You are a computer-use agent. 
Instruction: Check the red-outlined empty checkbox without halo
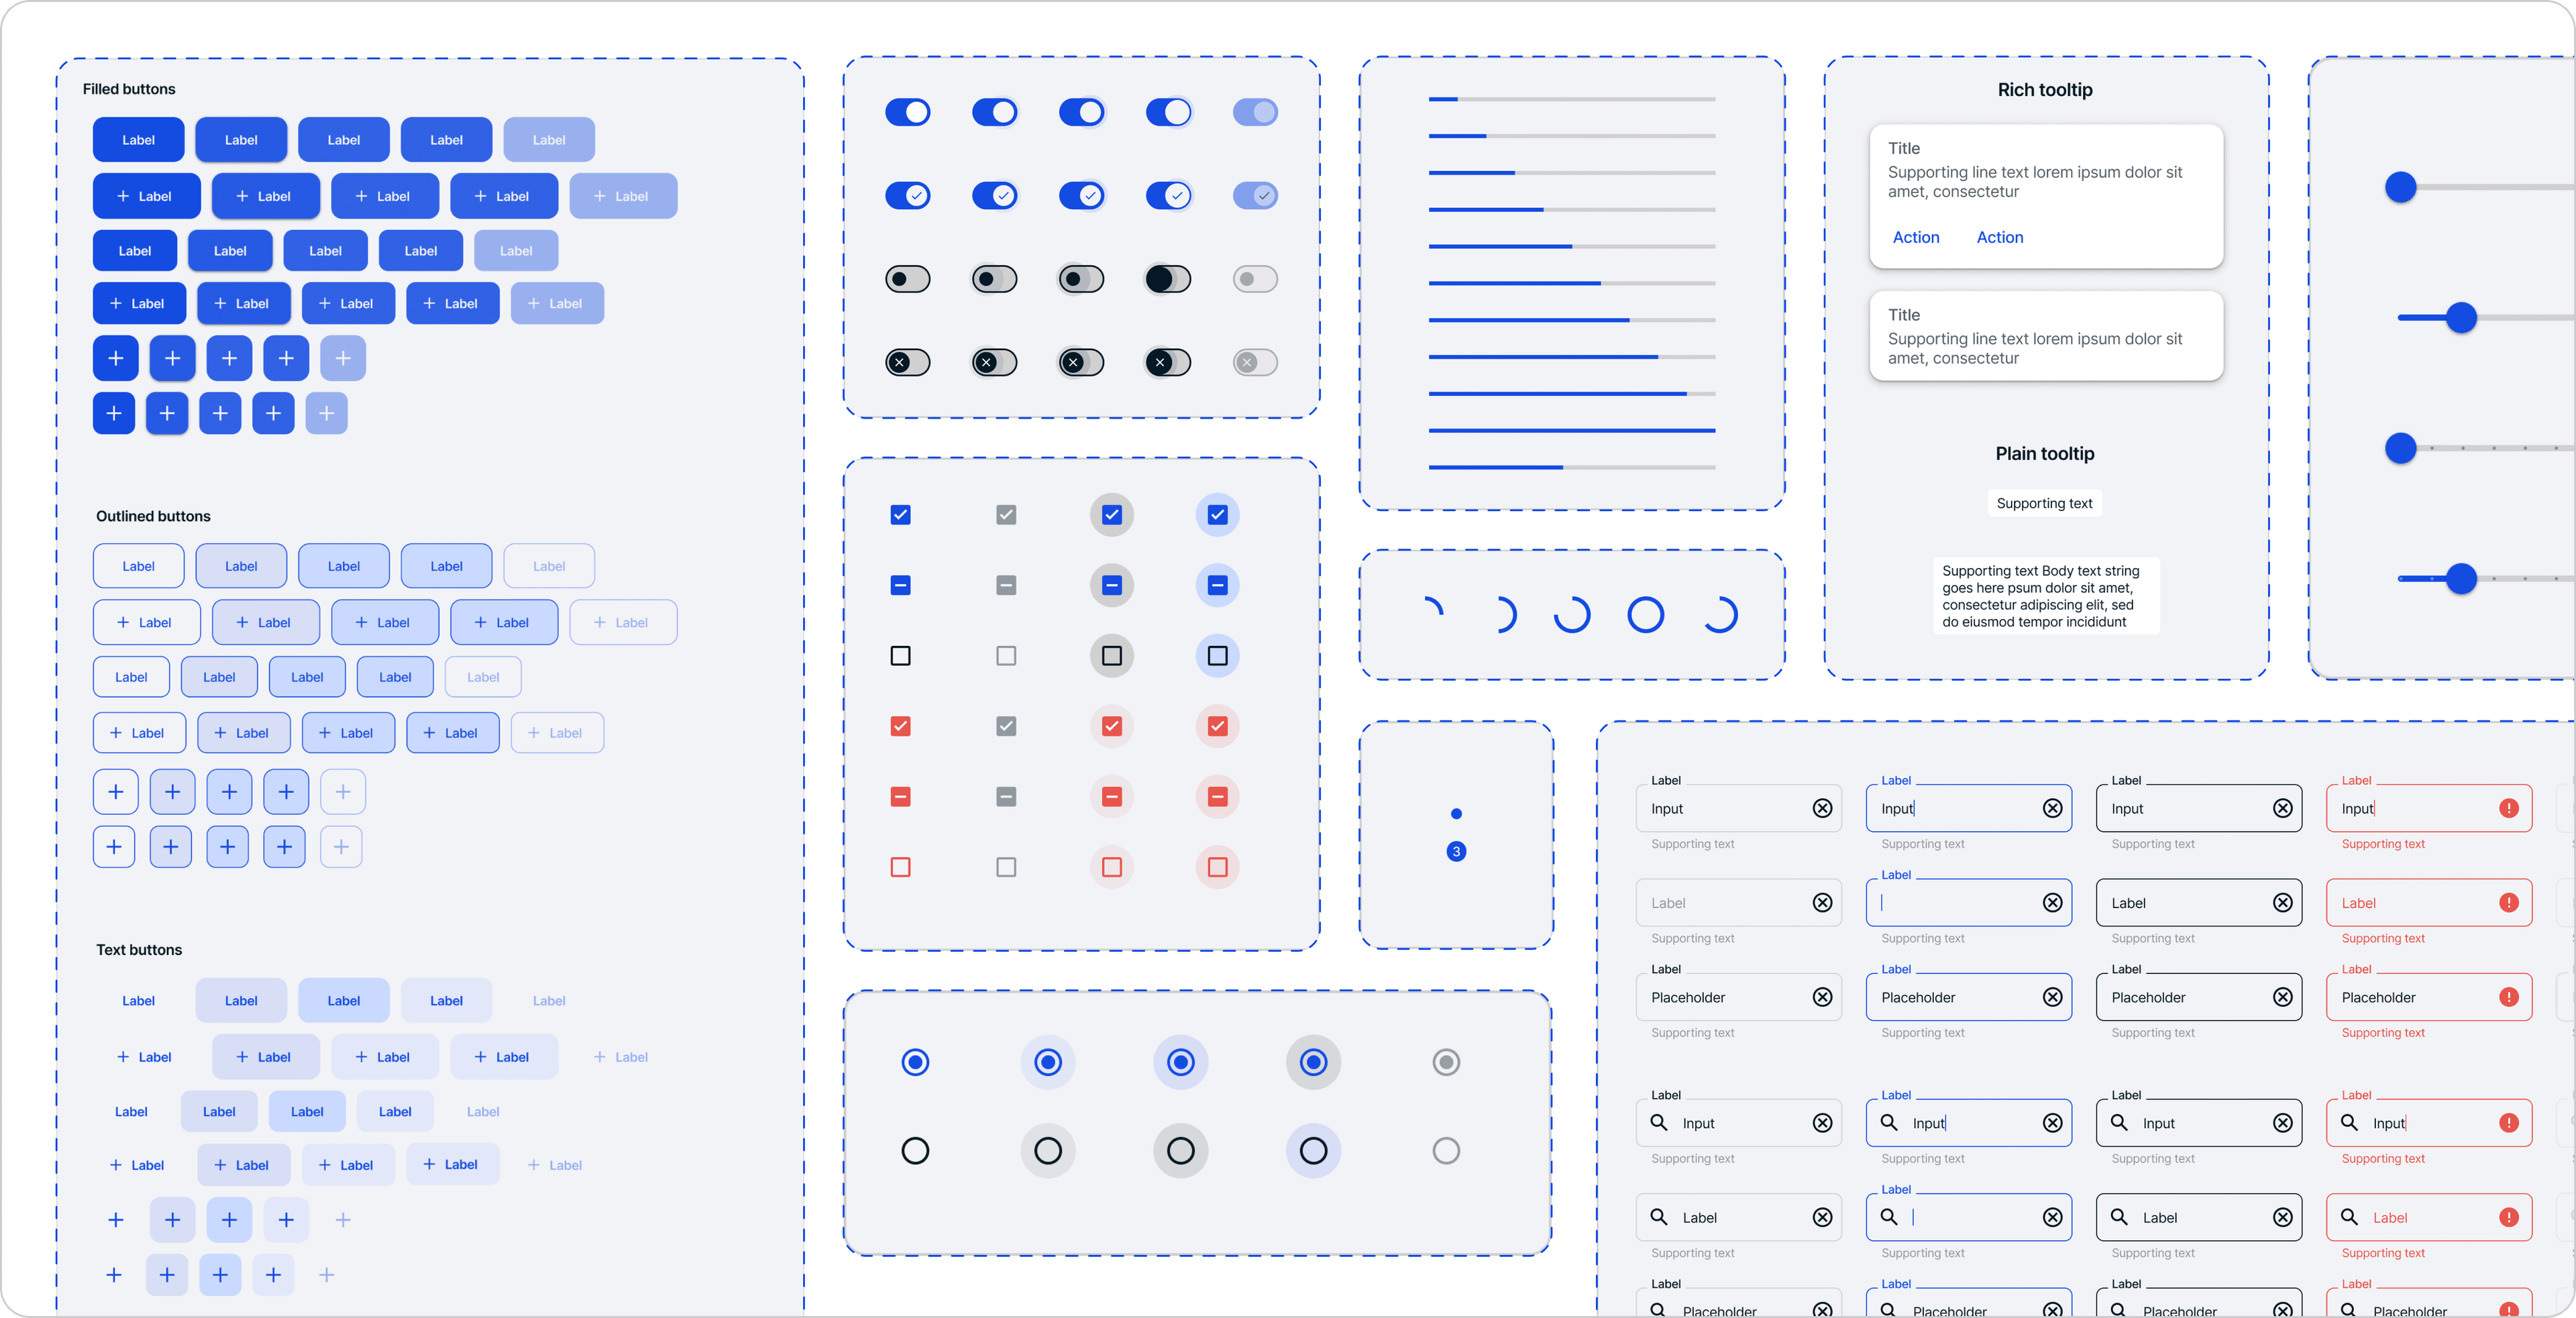pos(900,867)
